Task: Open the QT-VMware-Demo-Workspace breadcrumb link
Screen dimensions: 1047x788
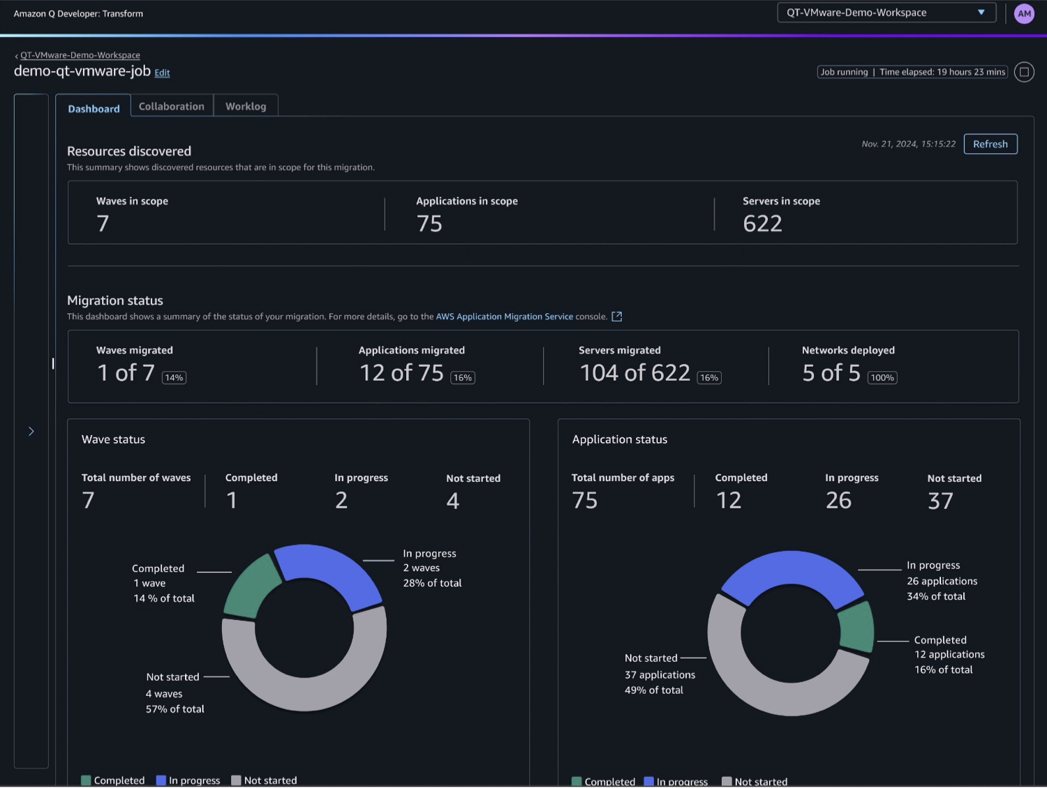Action: click(80, 55)
